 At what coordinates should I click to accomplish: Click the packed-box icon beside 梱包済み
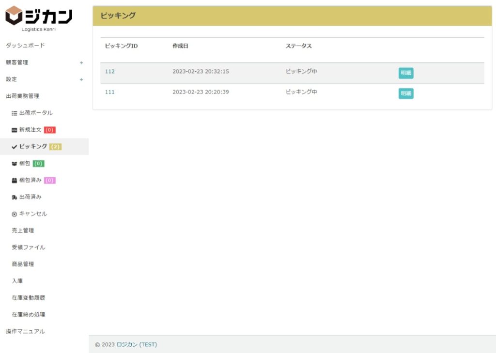(x=15, y=181)
